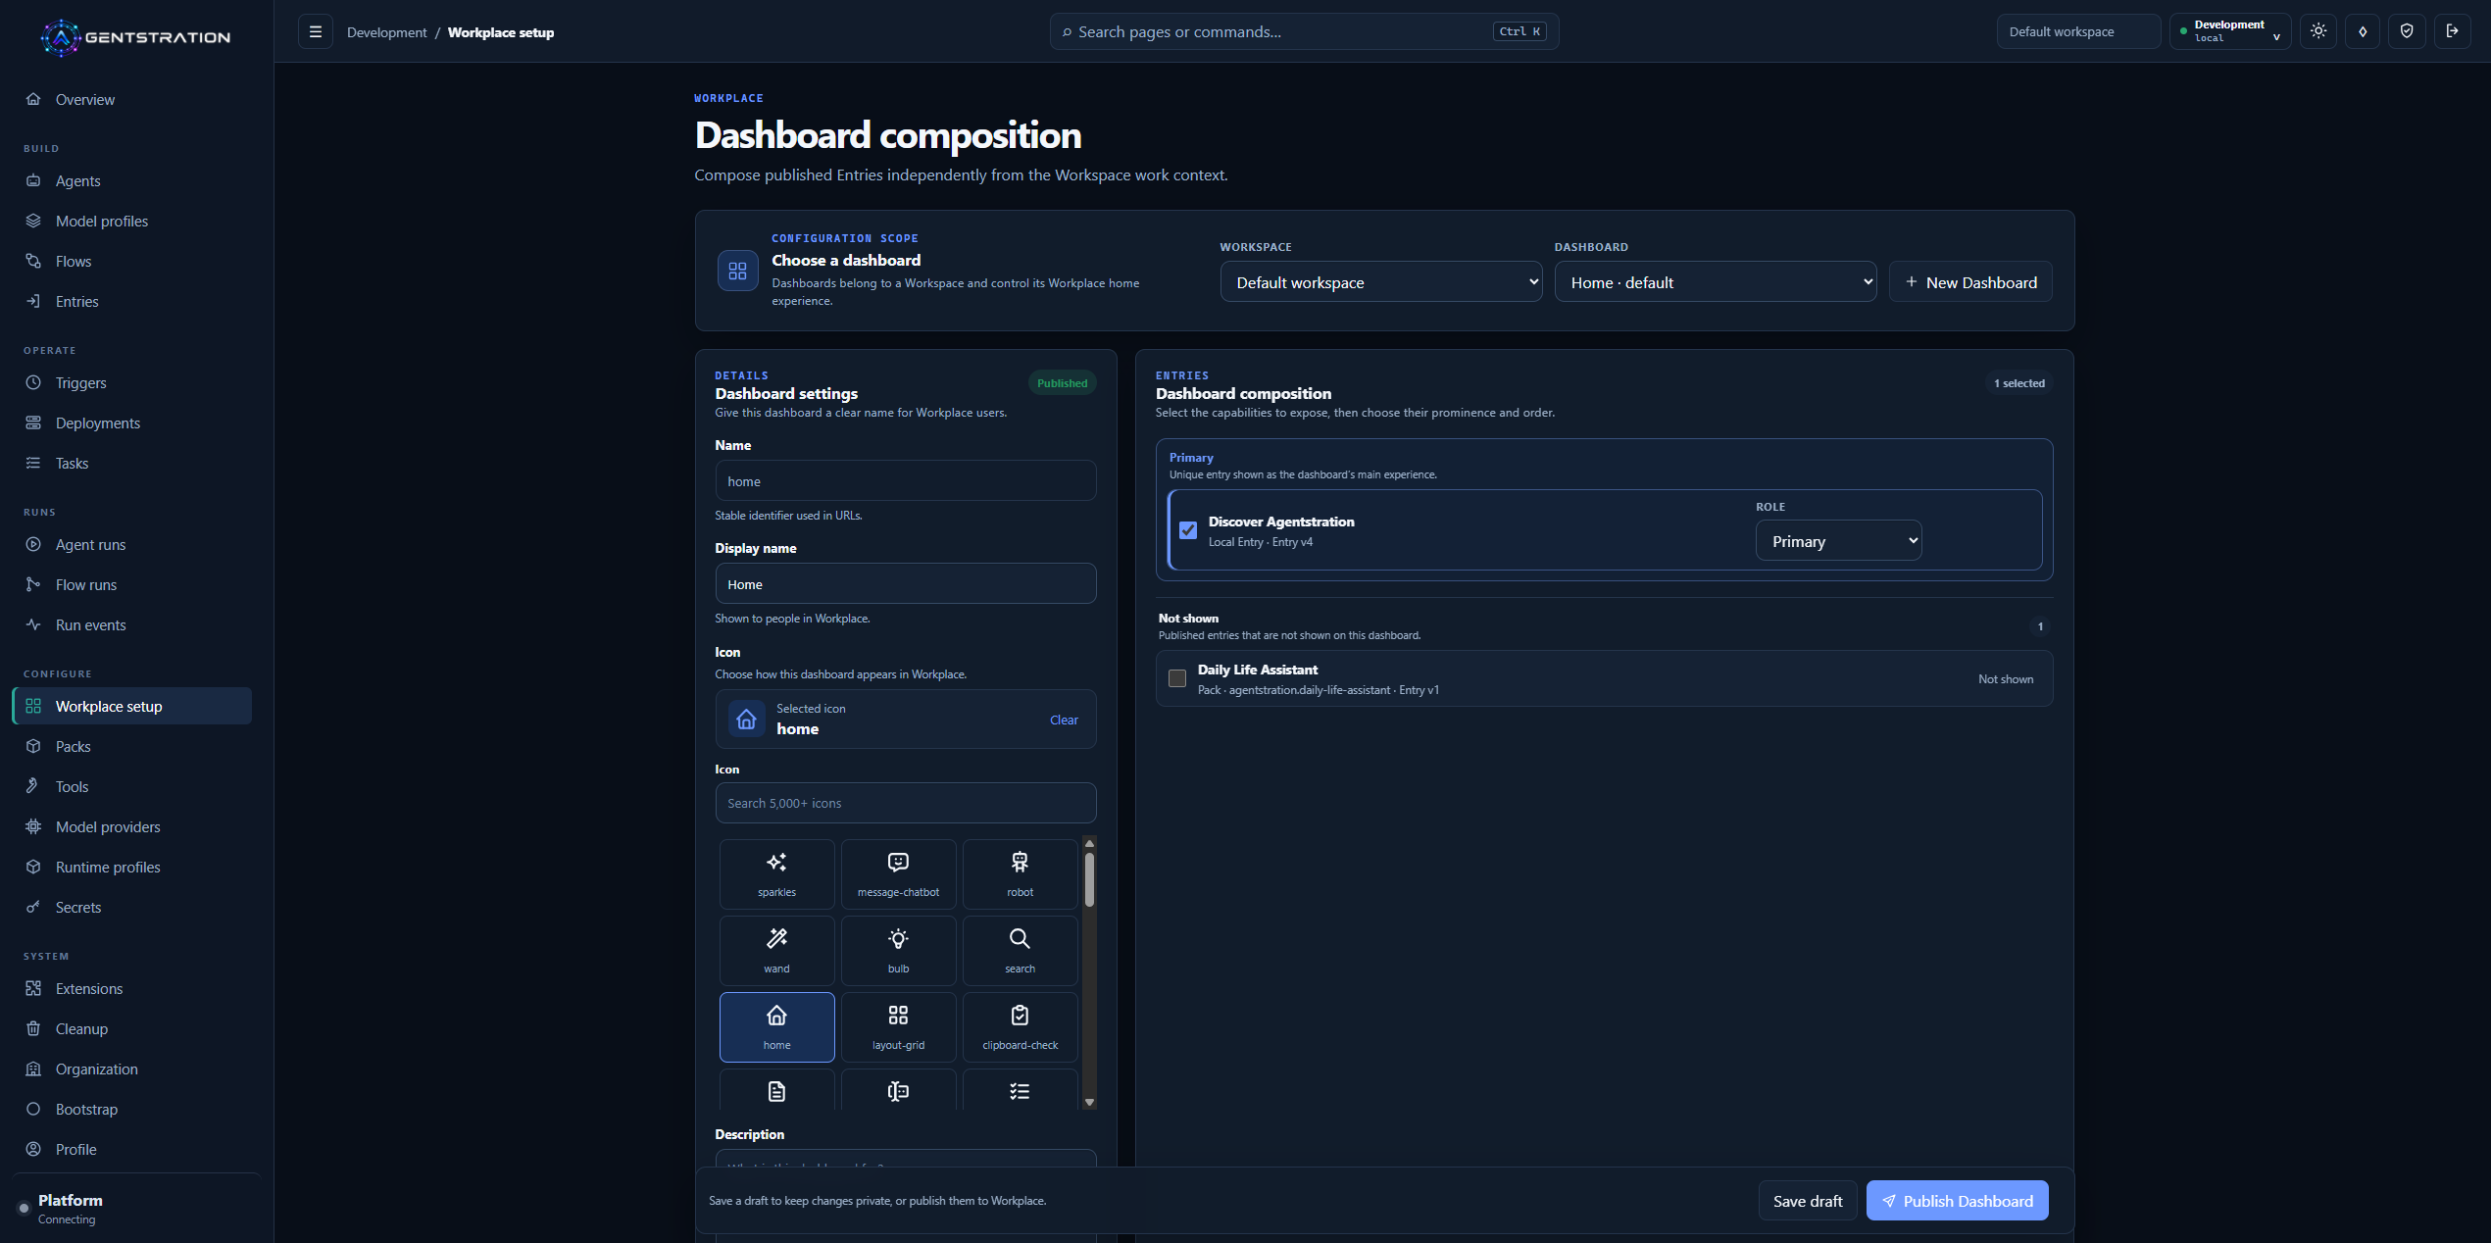
Task: Click the diamond icon in top bar
Action: [2363, 31]
